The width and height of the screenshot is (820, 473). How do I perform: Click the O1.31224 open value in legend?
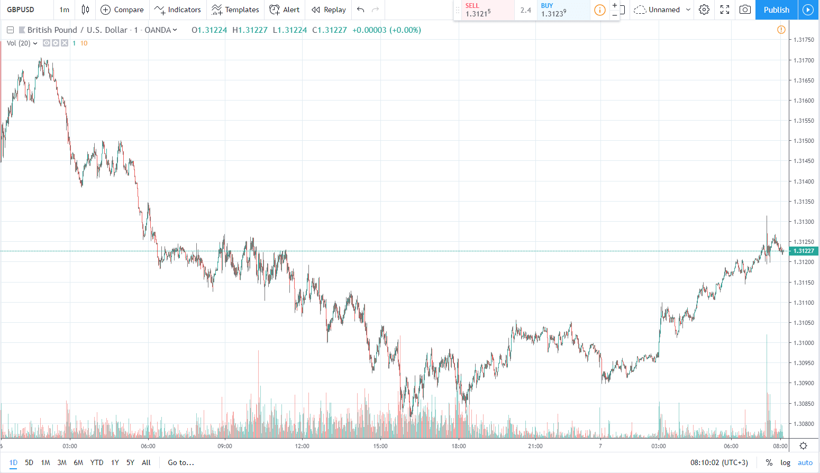pos(209,30)
